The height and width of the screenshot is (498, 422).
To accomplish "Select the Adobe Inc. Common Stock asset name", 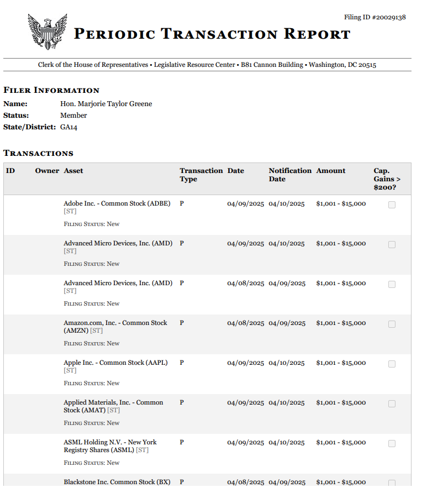I will tap(117, 203).
